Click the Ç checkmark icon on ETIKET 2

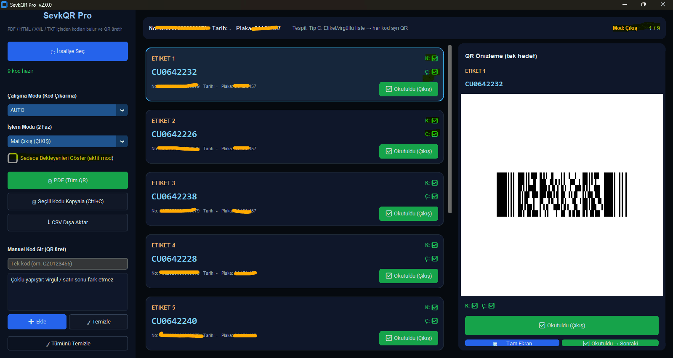coord(435,134)
